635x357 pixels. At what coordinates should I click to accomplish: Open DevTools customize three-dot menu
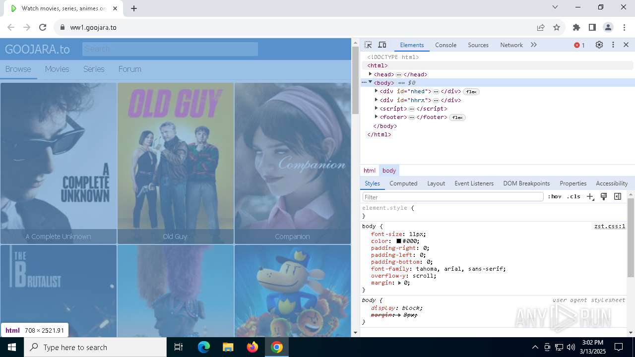[613, 45]
